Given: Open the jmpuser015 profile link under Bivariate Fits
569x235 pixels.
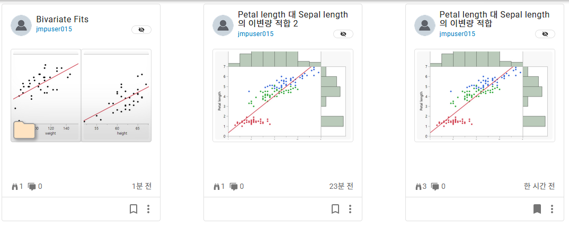Looking at the screenshot, I should [x=54, y=29].
